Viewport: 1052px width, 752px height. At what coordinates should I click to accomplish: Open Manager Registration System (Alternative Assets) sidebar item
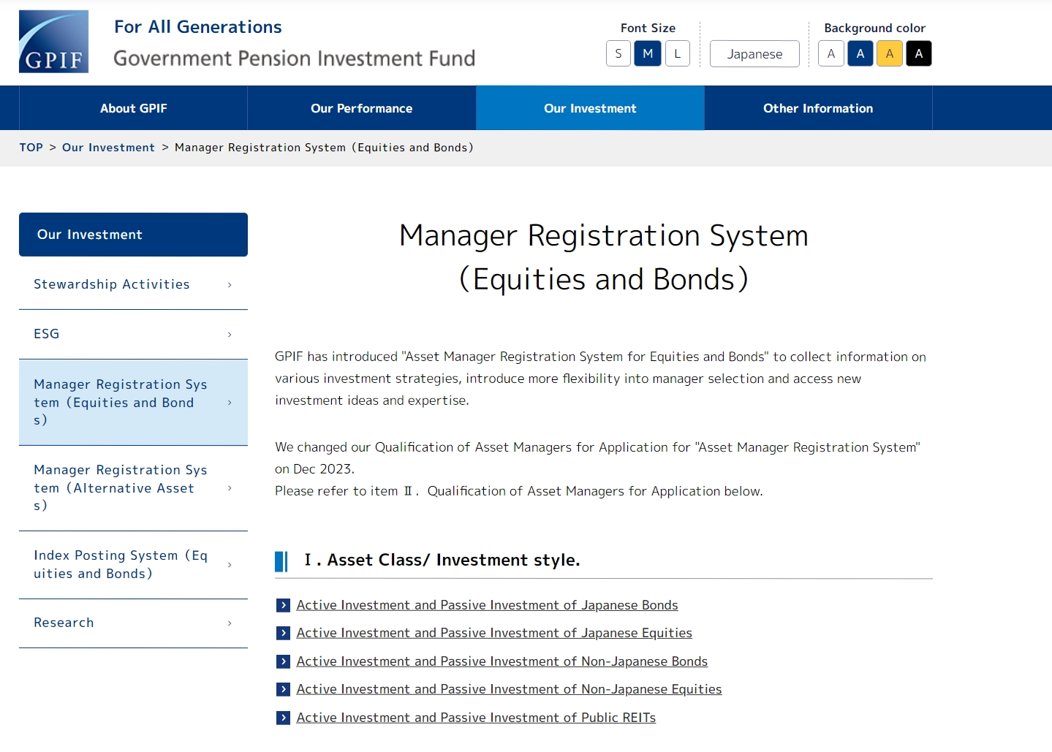click(x=133, y=487)
